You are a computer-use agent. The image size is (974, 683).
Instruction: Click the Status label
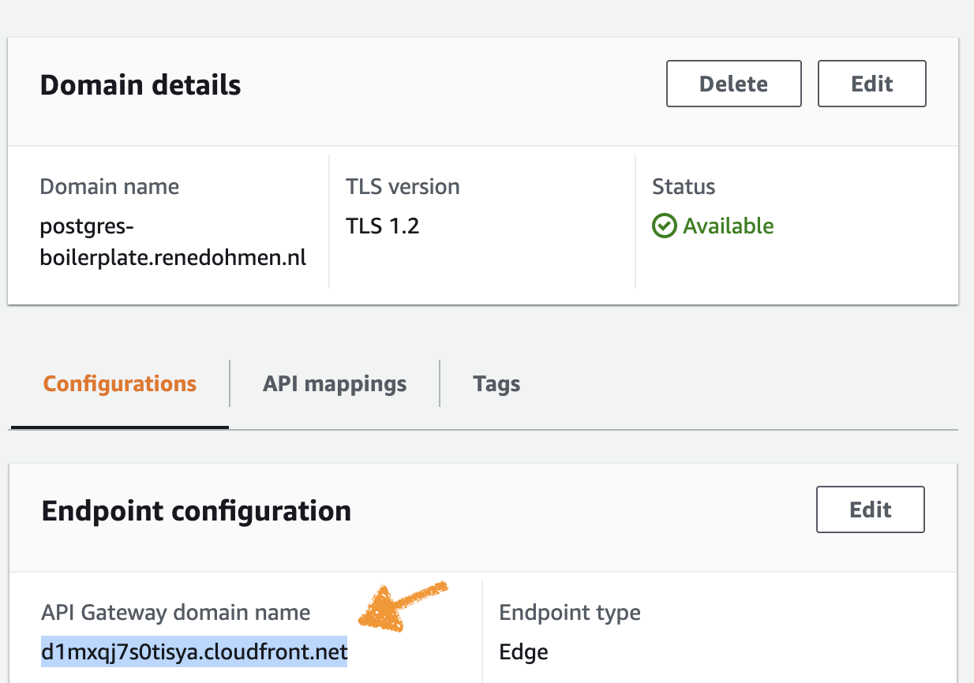pyautogui.click(x=684, y=187)
